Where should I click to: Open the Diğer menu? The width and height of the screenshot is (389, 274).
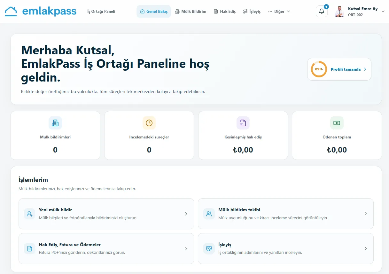[279, 12]
